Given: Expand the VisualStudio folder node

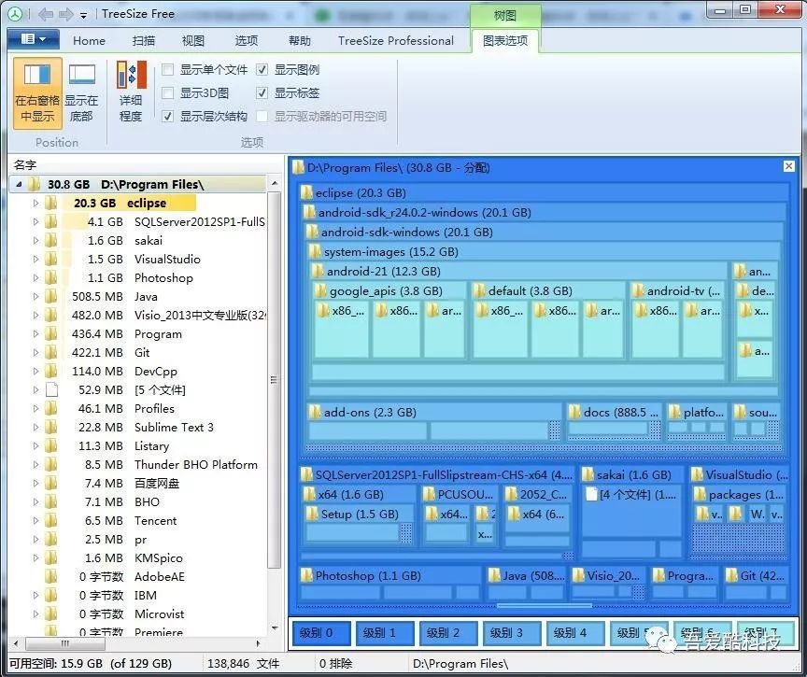Looking at the screenshot, I should pos(35,260).
